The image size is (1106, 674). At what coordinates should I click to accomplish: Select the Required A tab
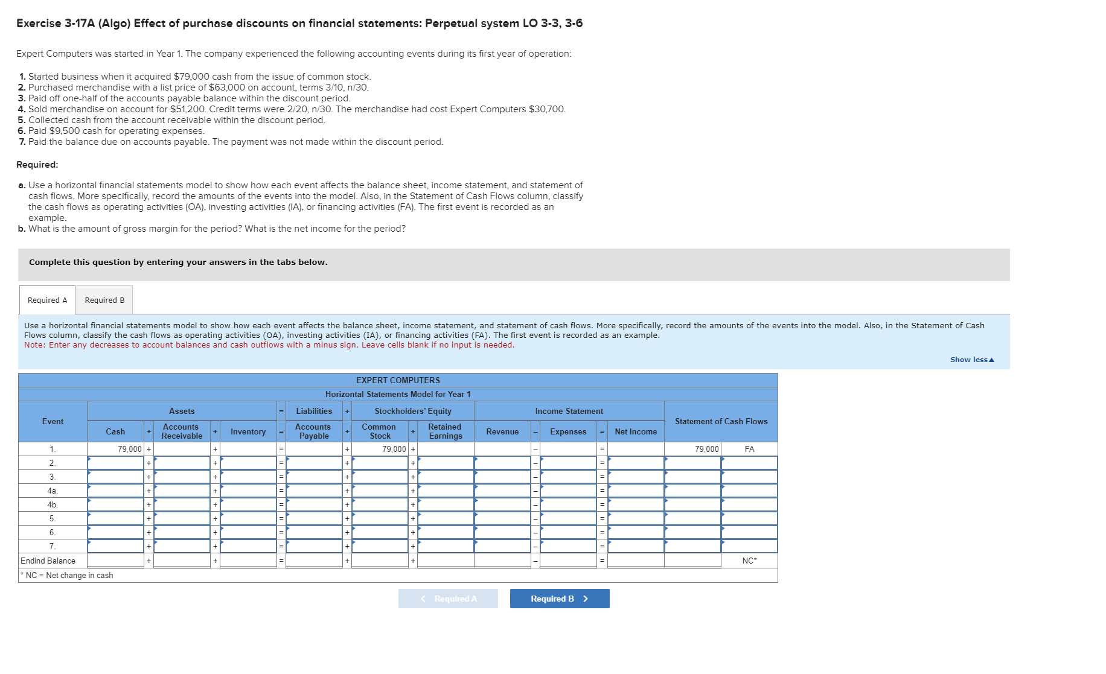[x=46, y=300]
